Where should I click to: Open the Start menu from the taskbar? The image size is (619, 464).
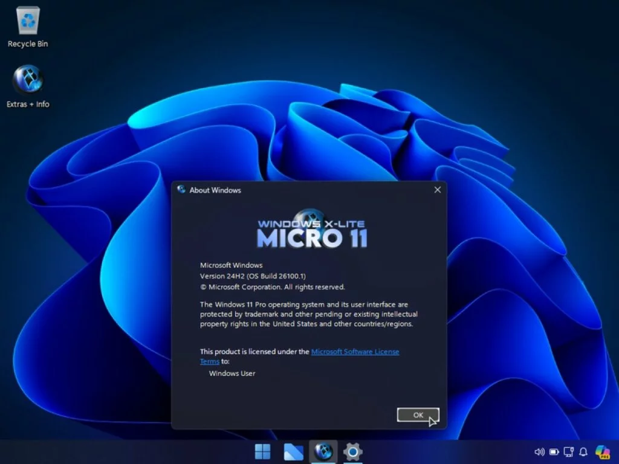[262, 451]
